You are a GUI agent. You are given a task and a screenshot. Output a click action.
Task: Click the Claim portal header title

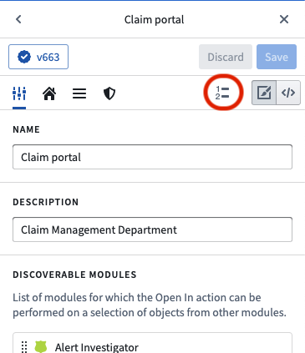pyautogui.click(x=154, y=20)
